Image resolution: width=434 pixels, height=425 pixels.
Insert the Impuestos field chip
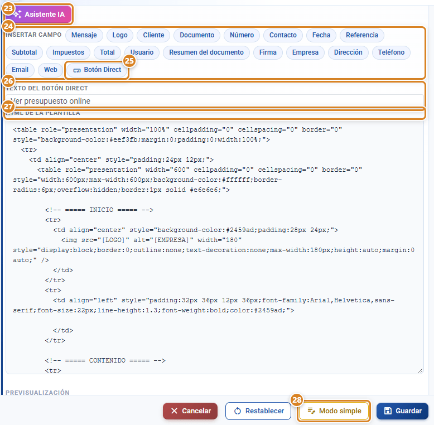[x=68, y=52]
